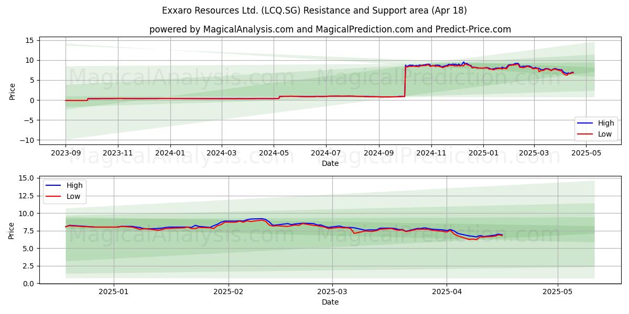Click top chart y-axis tick '−5'
629x314 pixels.
pyautogui.click(x=28, y=120)
